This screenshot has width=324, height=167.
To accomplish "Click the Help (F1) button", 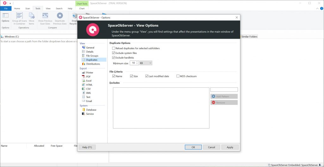I will pos(87,147).
